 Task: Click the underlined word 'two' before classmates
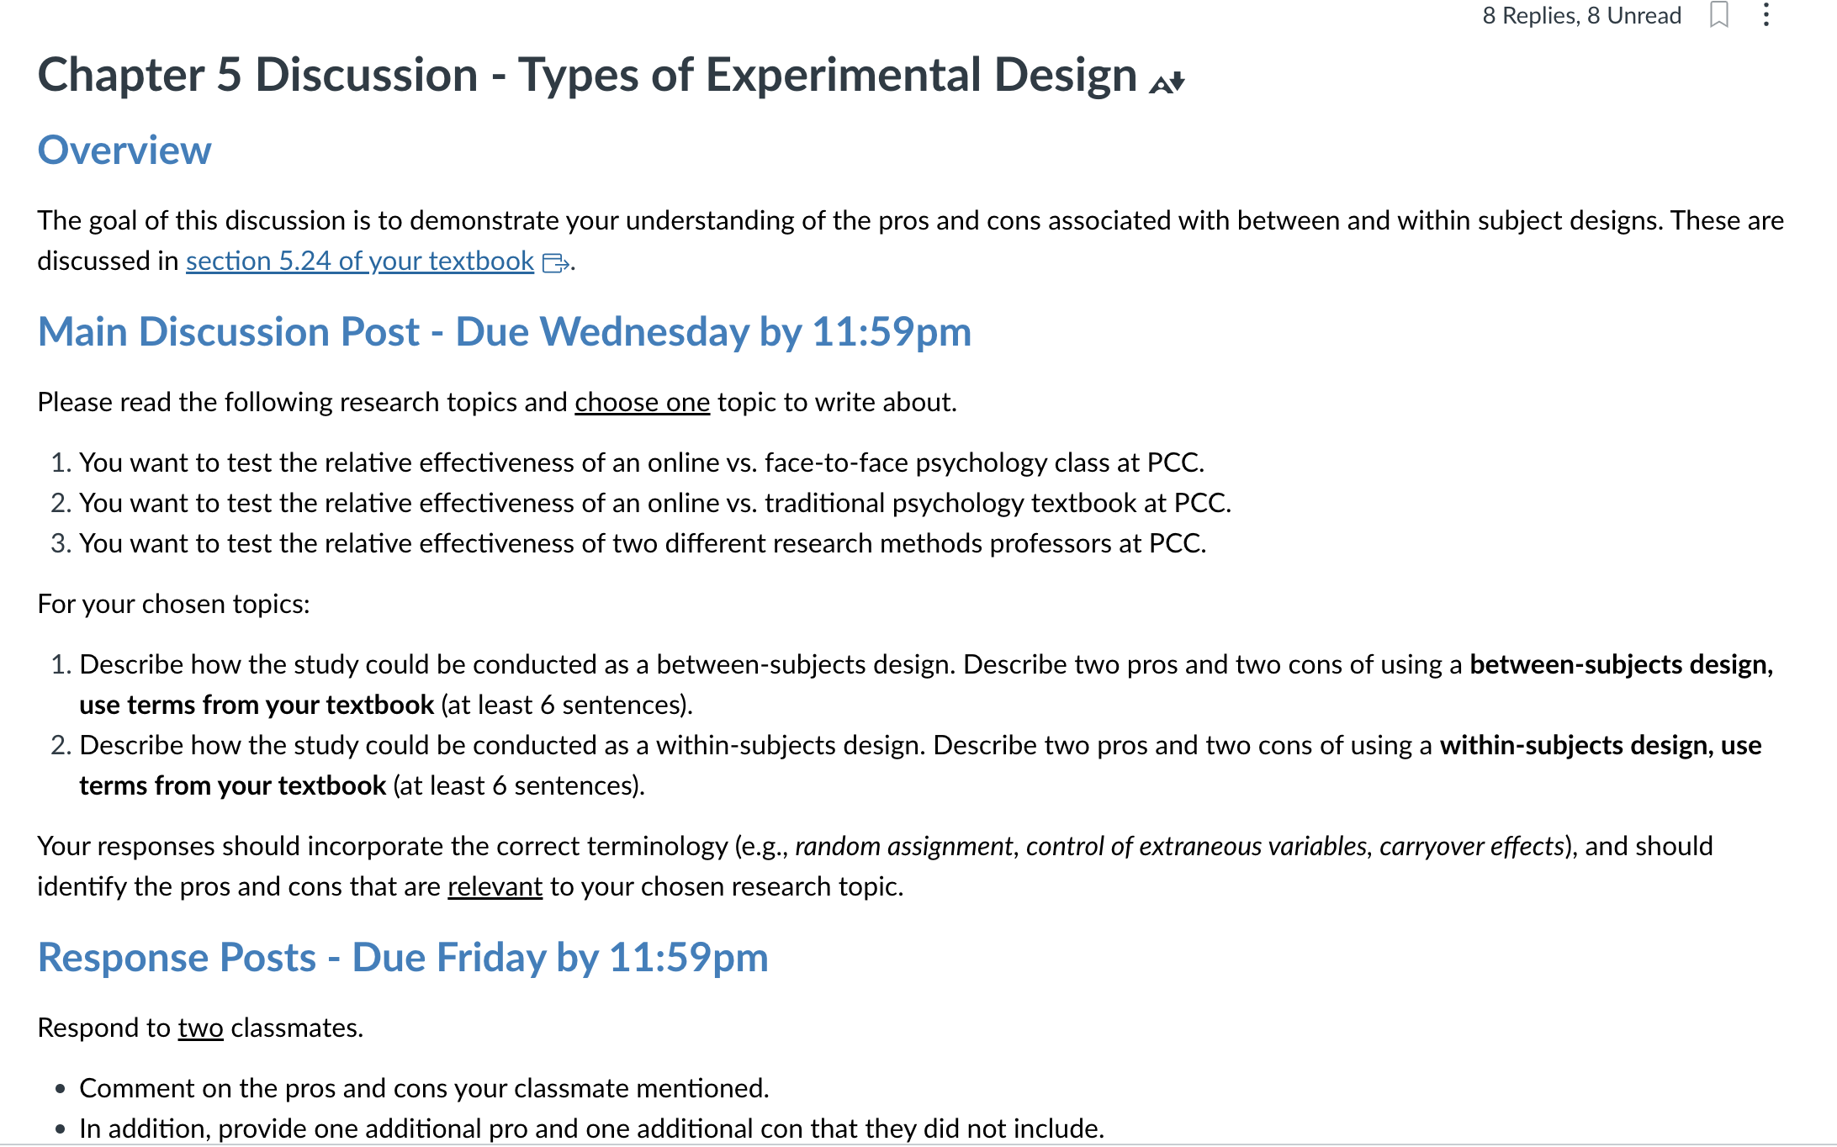pos(200,1028)
